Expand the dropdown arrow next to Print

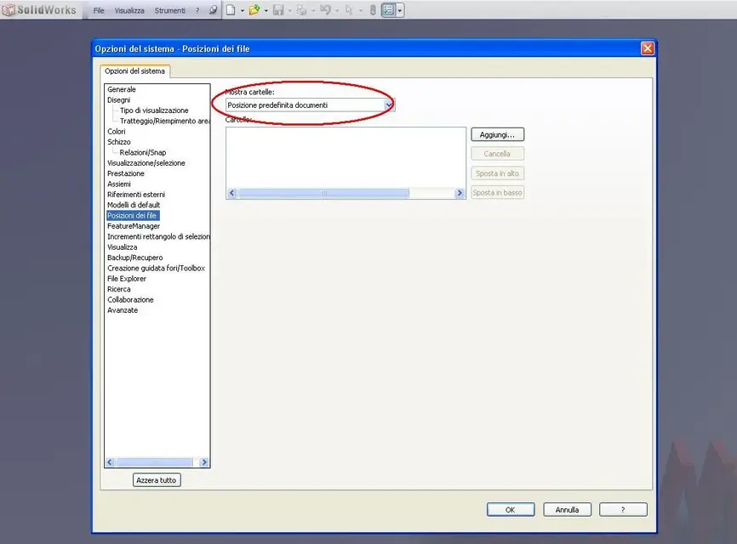[x=313, y=10]
